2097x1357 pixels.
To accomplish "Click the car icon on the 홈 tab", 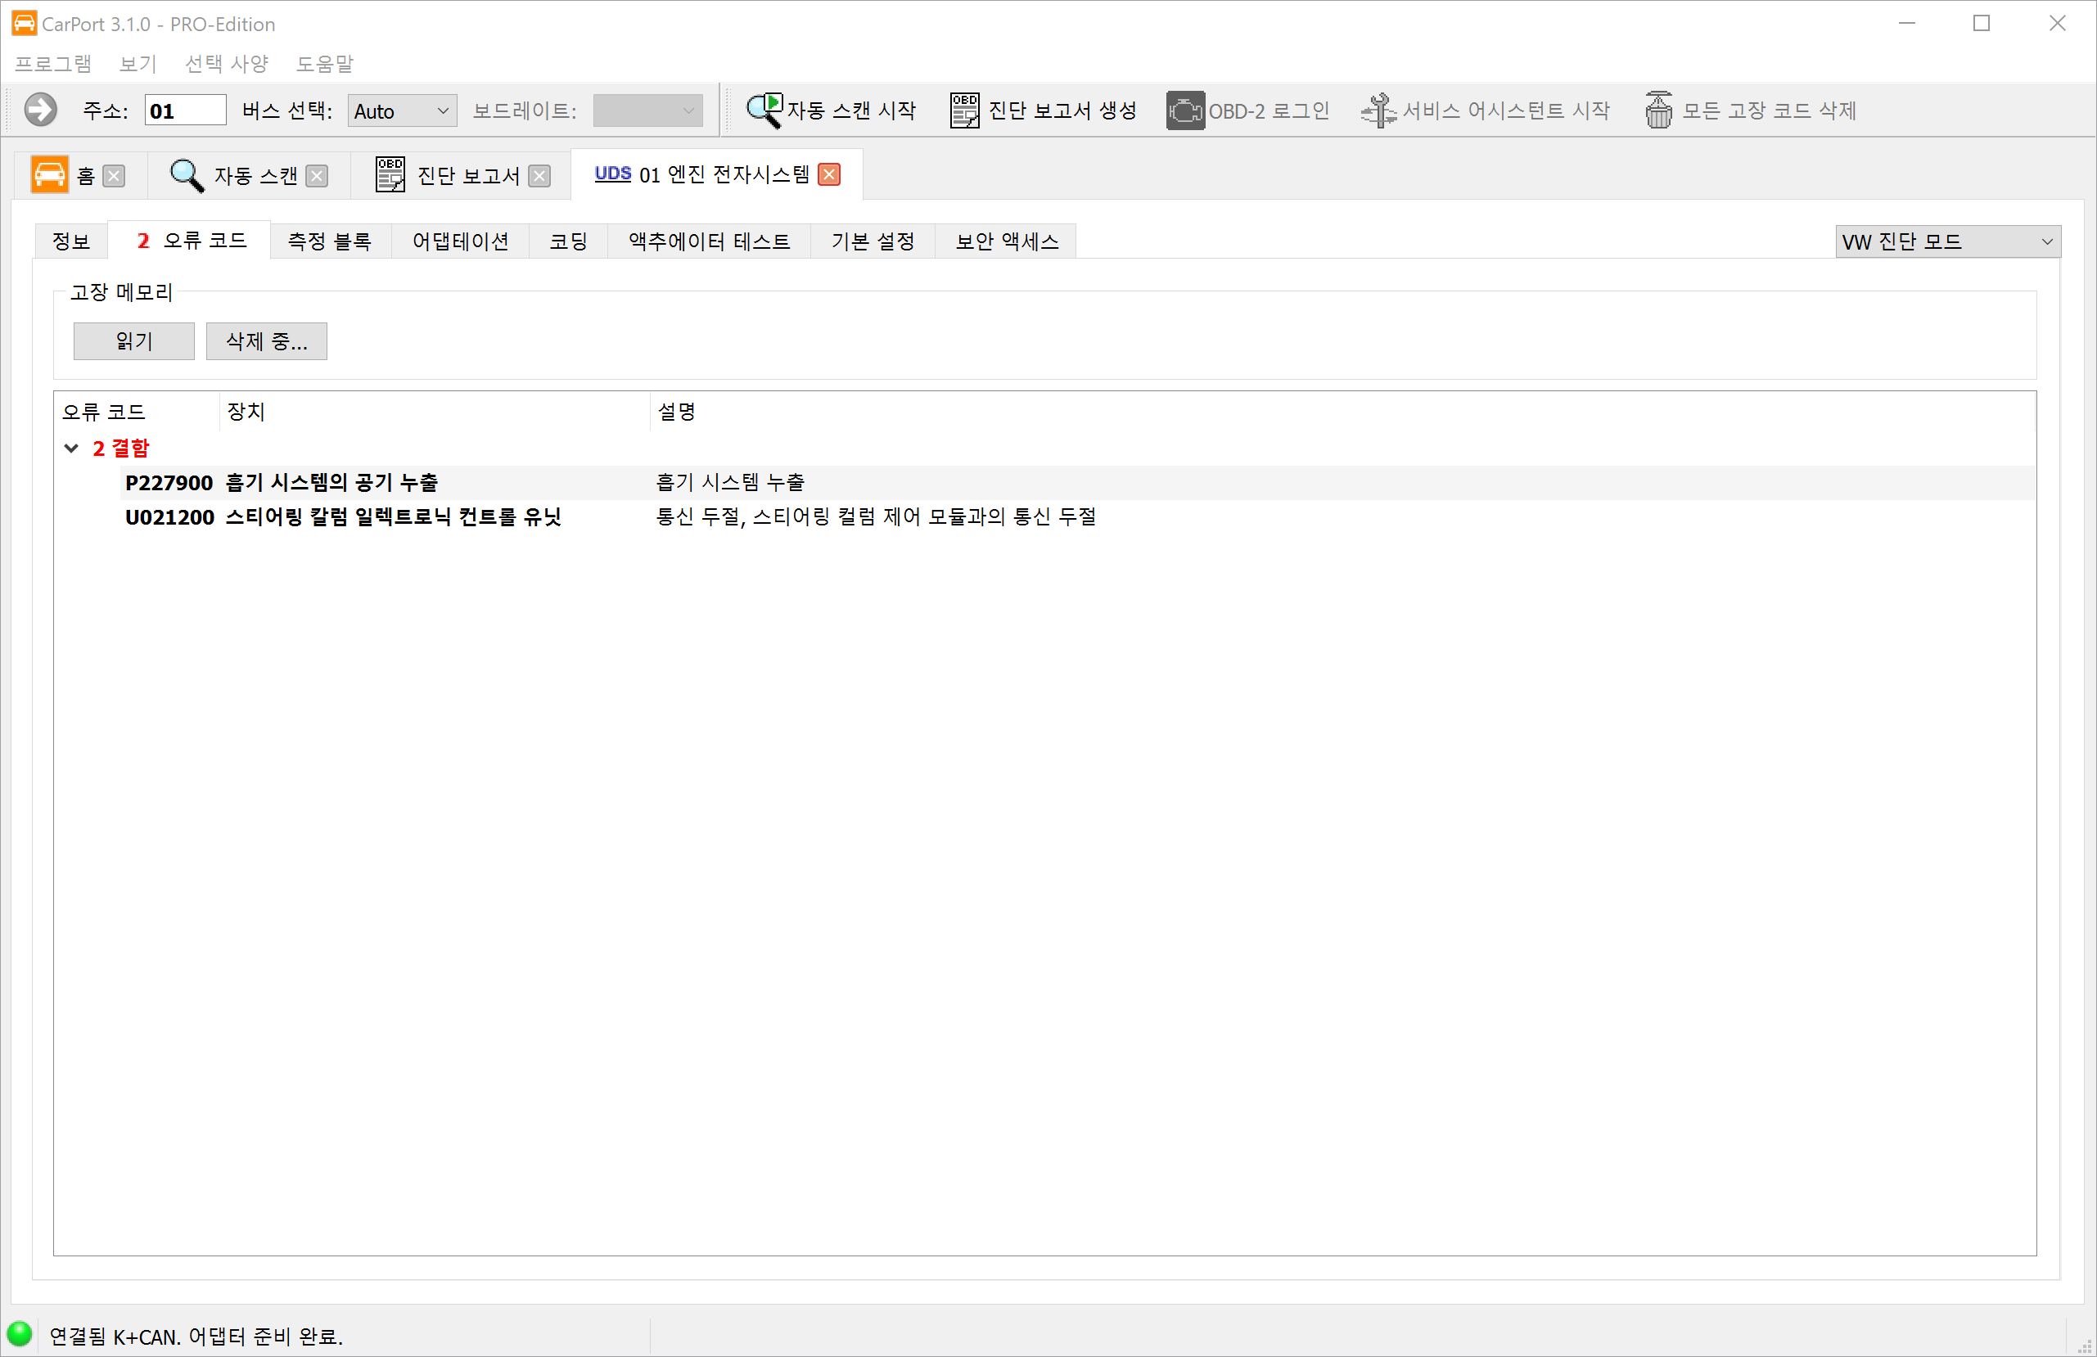I will [49, 174].
